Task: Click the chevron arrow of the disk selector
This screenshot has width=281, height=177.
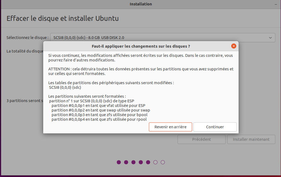Action: 270,38
